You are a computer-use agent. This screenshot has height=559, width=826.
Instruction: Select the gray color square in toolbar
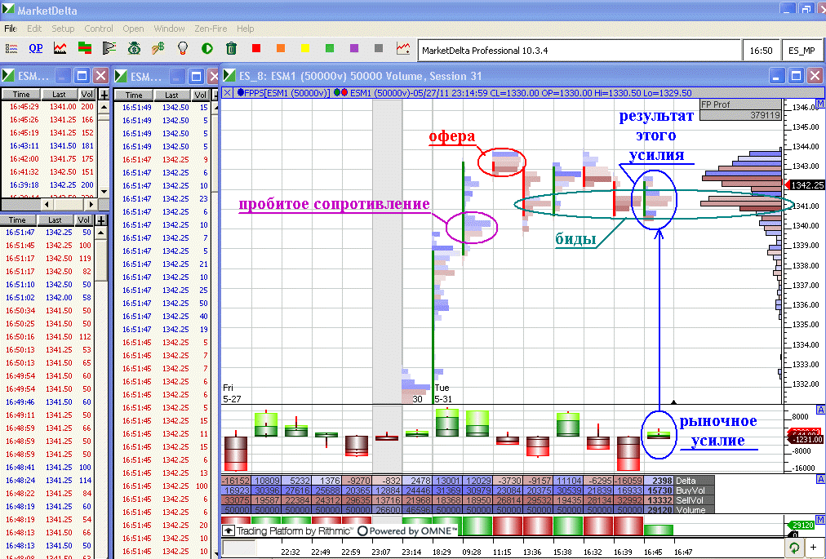tap(378, 48)
